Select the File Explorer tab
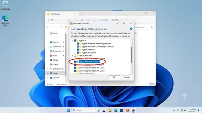202x113 pixels. coord(62,14)
